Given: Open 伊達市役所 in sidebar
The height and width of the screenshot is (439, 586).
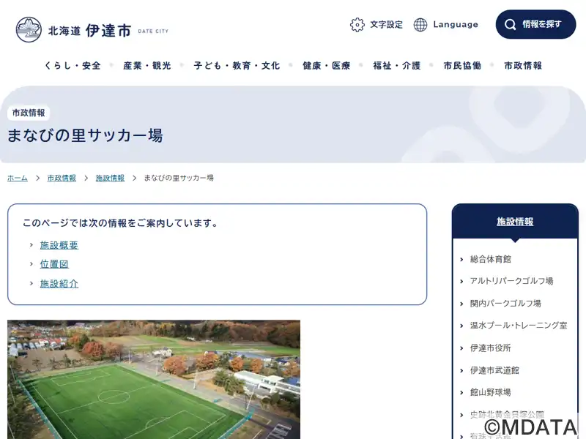Looking at the screenshot, I should (x=490, y=348).
